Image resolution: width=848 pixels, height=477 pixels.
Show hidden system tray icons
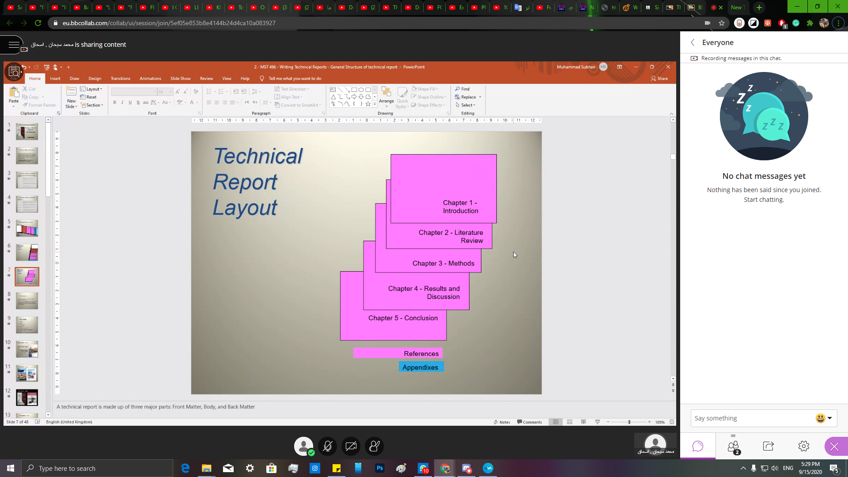coord(743,468)
